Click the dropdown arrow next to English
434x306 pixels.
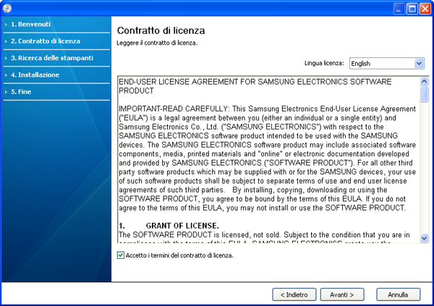pos(419,64)
